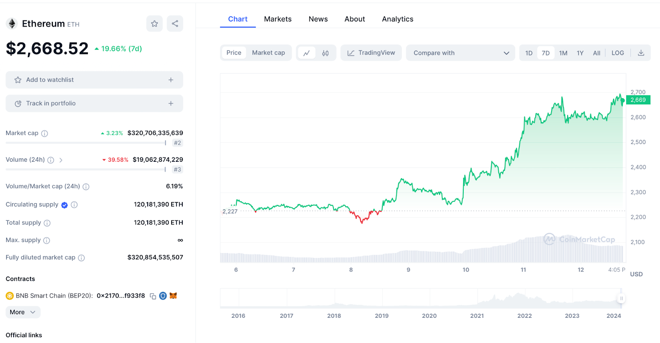Click the Official links heading
The image size is (660, 343).
coord(24,335)
